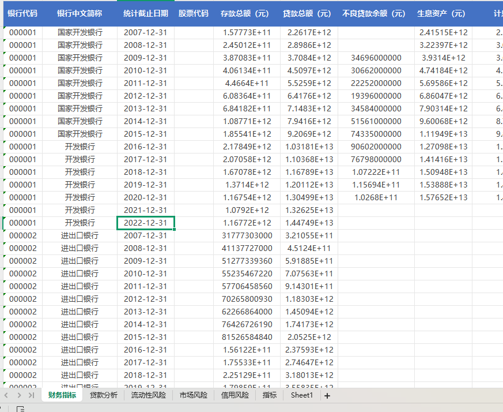The image size is (503, 412).
Task: Click the 2007-12-31 cell for 国家开发银行
Action: pos(146,32)
